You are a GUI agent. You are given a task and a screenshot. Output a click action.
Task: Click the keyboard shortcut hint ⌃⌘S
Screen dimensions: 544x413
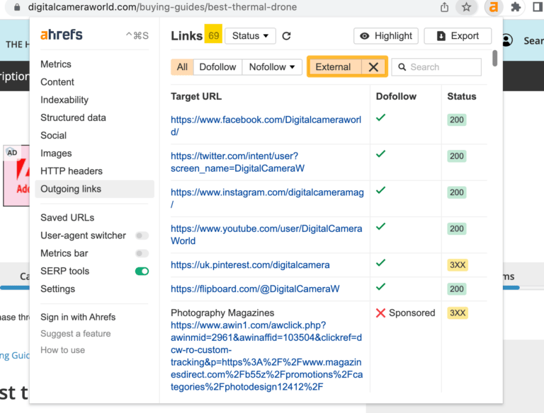coord(137,35)
